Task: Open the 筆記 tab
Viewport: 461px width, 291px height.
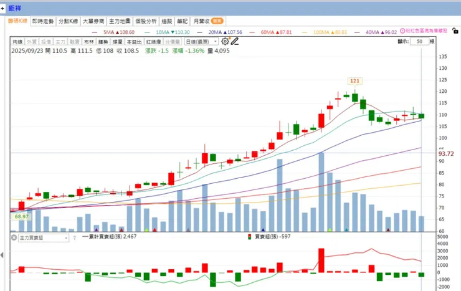Action: pos(183,21)
